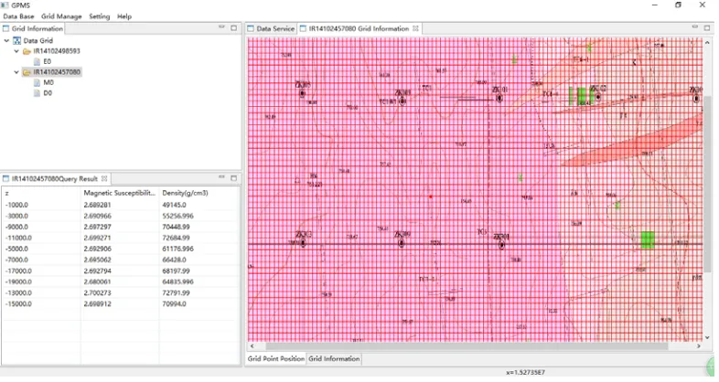Click the map scroll left arrow

coord(252,346)
